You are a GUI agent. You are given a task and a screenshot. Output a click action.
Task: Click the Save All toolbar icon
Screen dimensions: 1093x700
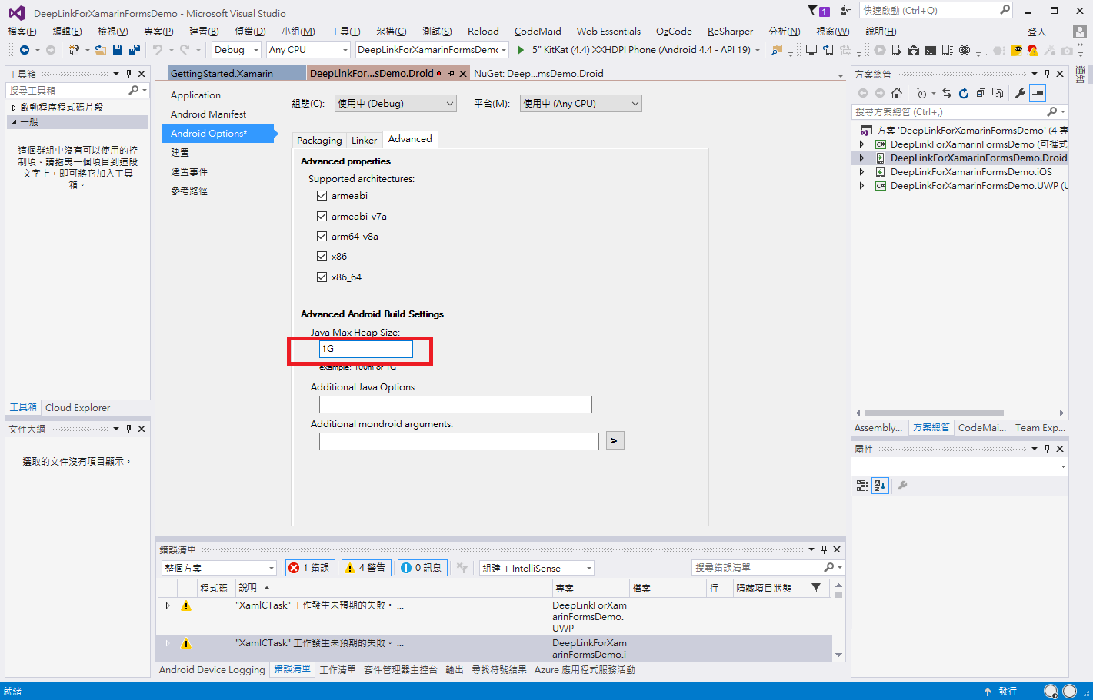pyautogui.click(x=135, y=50)
